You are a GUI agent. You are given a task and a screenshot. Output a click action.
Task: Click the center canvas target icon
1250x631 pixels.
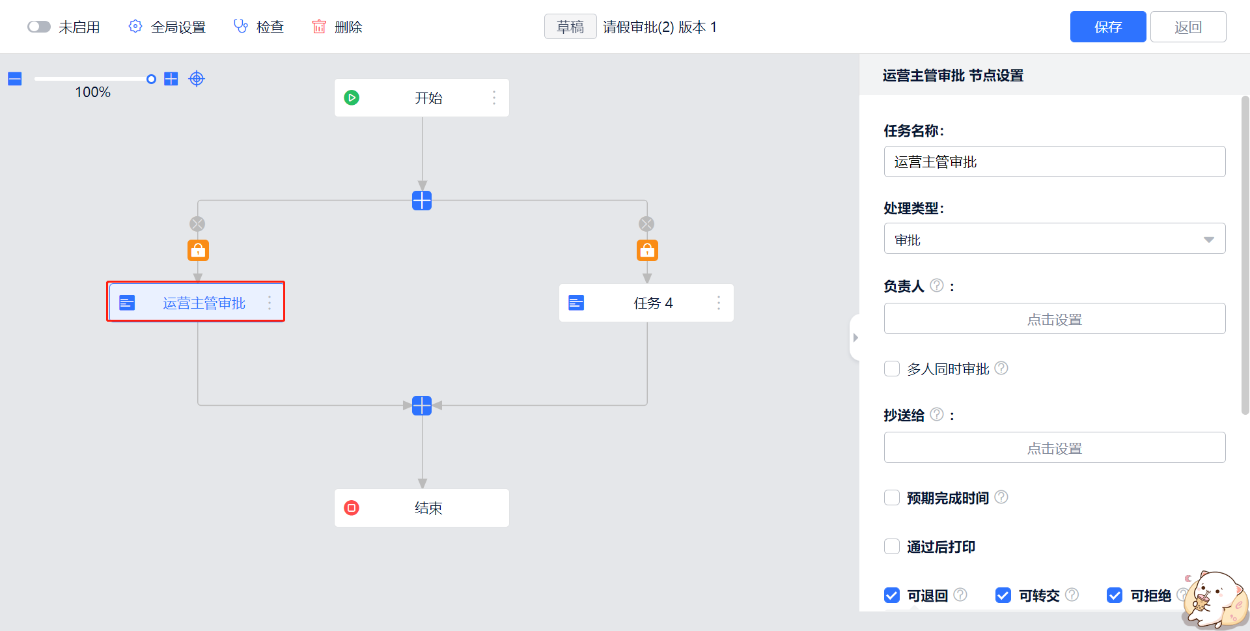[x=197, y=79]
